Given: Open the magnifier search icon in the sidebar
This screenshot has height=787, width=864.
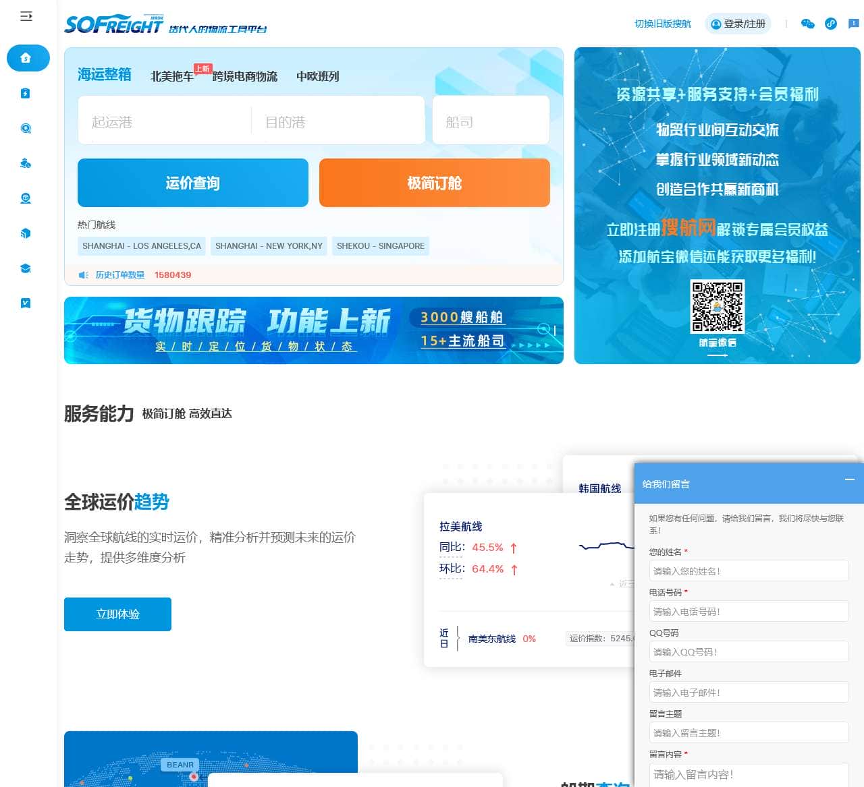Looking at the screenshot, I should click(26, 128).
